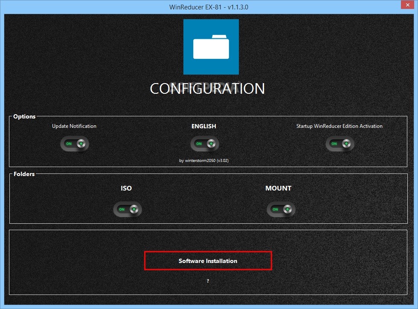Switch off the ENGLISH language toggle
This screenshot has width=418, height=309.
tap(205, 144)
